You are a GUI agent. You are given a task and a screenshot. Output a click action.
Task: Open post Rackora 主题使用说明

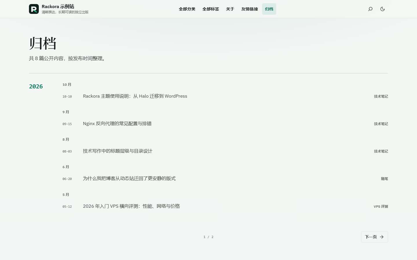[x=135, y=96]
